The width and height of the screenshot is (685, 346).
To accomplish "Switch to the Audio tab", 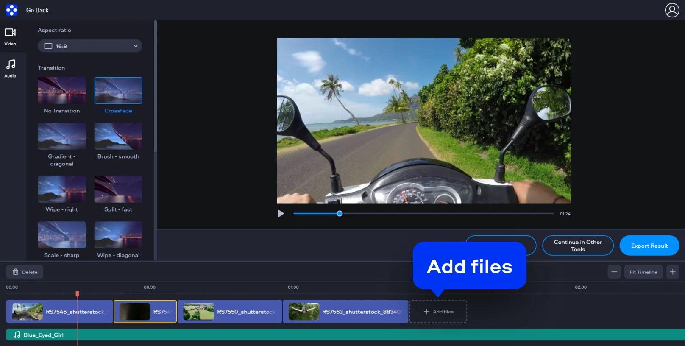I will [10, 69].
